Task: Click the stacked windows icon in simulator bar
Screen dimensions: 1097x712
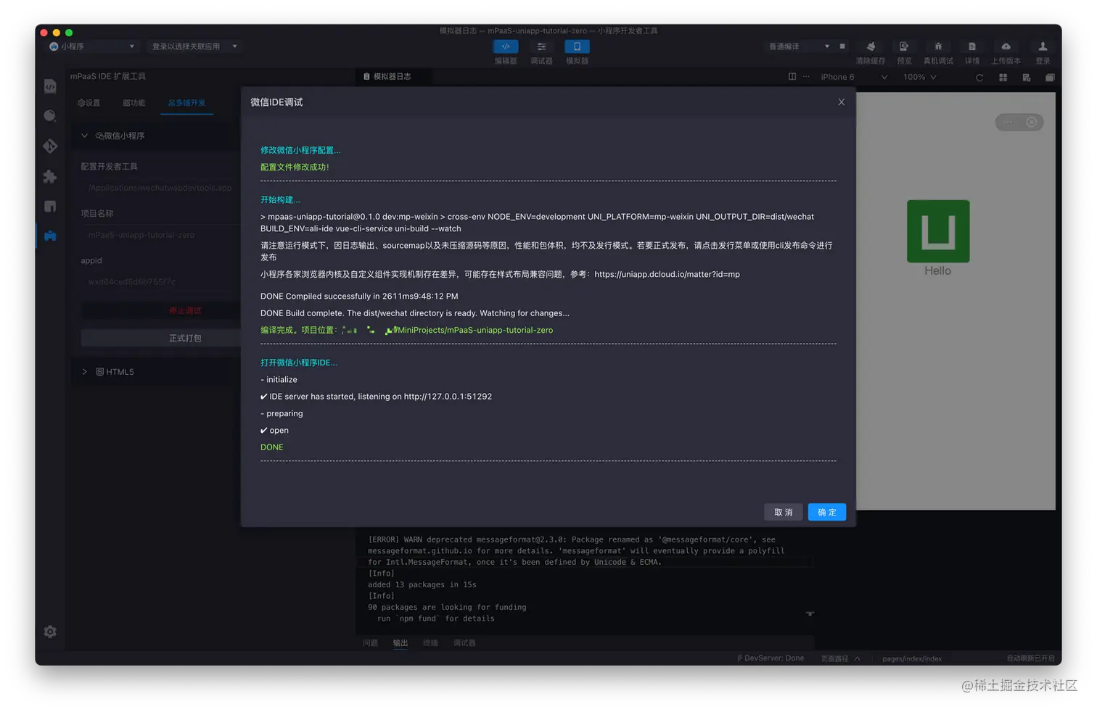Action: (1050, 78)
